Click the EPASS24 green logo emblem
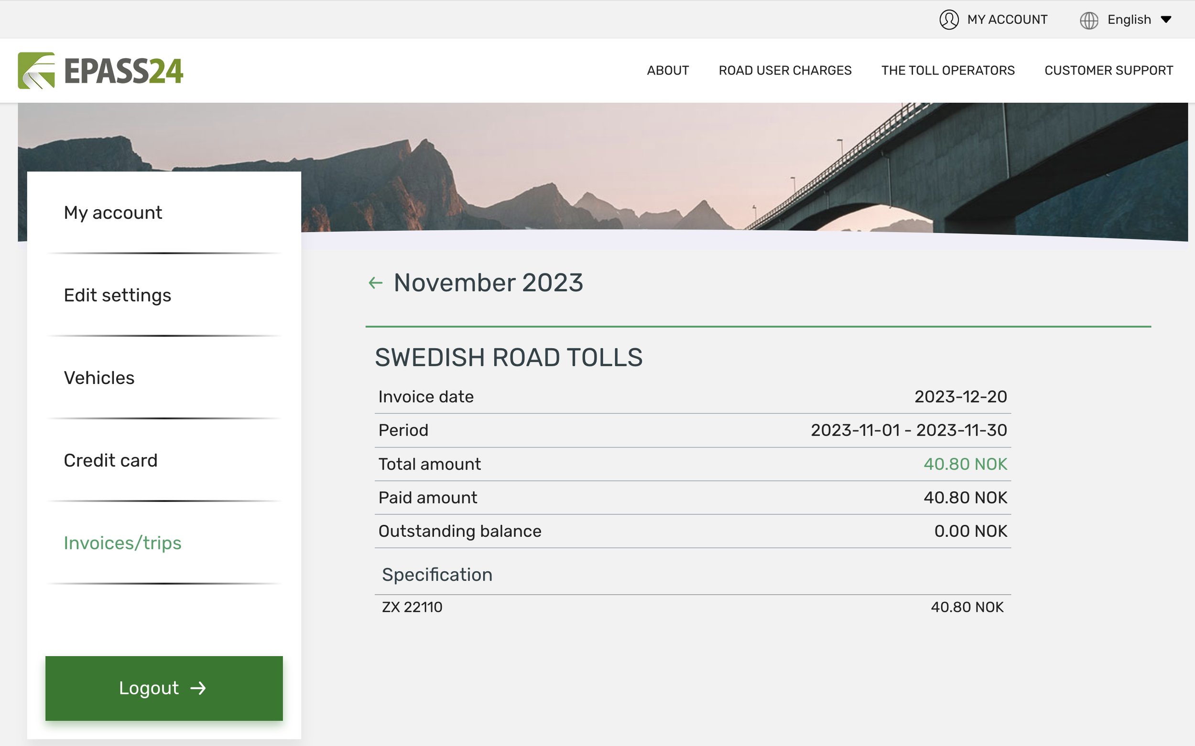The image size is (1195, 746). [x=36, y=71]
